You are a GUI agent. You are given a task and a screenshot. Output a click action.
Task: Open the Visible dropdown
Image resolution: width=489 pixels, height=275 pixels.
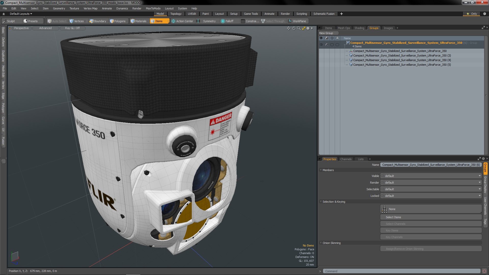(x=431, y=176)
